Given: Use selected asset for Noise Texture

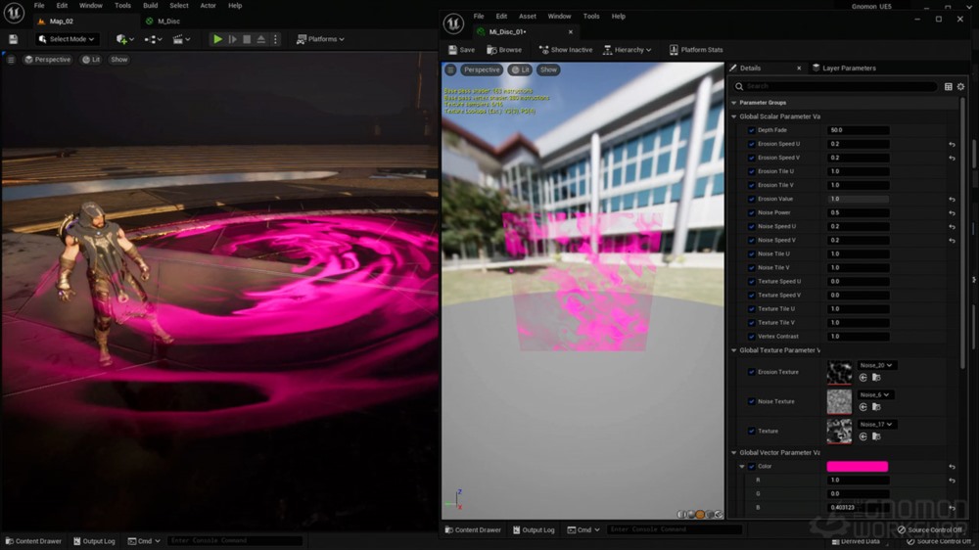Looking at the screenshot, I should [x=862, y=407].
